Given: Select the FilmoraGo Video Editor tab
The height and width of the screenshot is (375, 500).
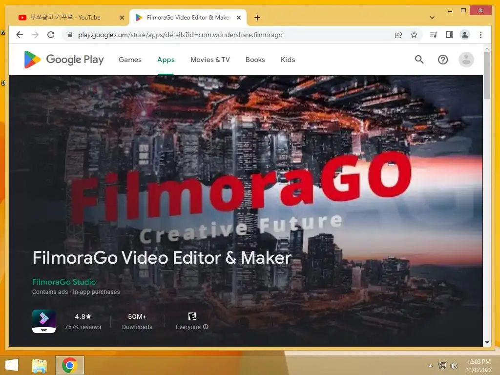Looking at the screenshot, I should (x=188, y=18).
